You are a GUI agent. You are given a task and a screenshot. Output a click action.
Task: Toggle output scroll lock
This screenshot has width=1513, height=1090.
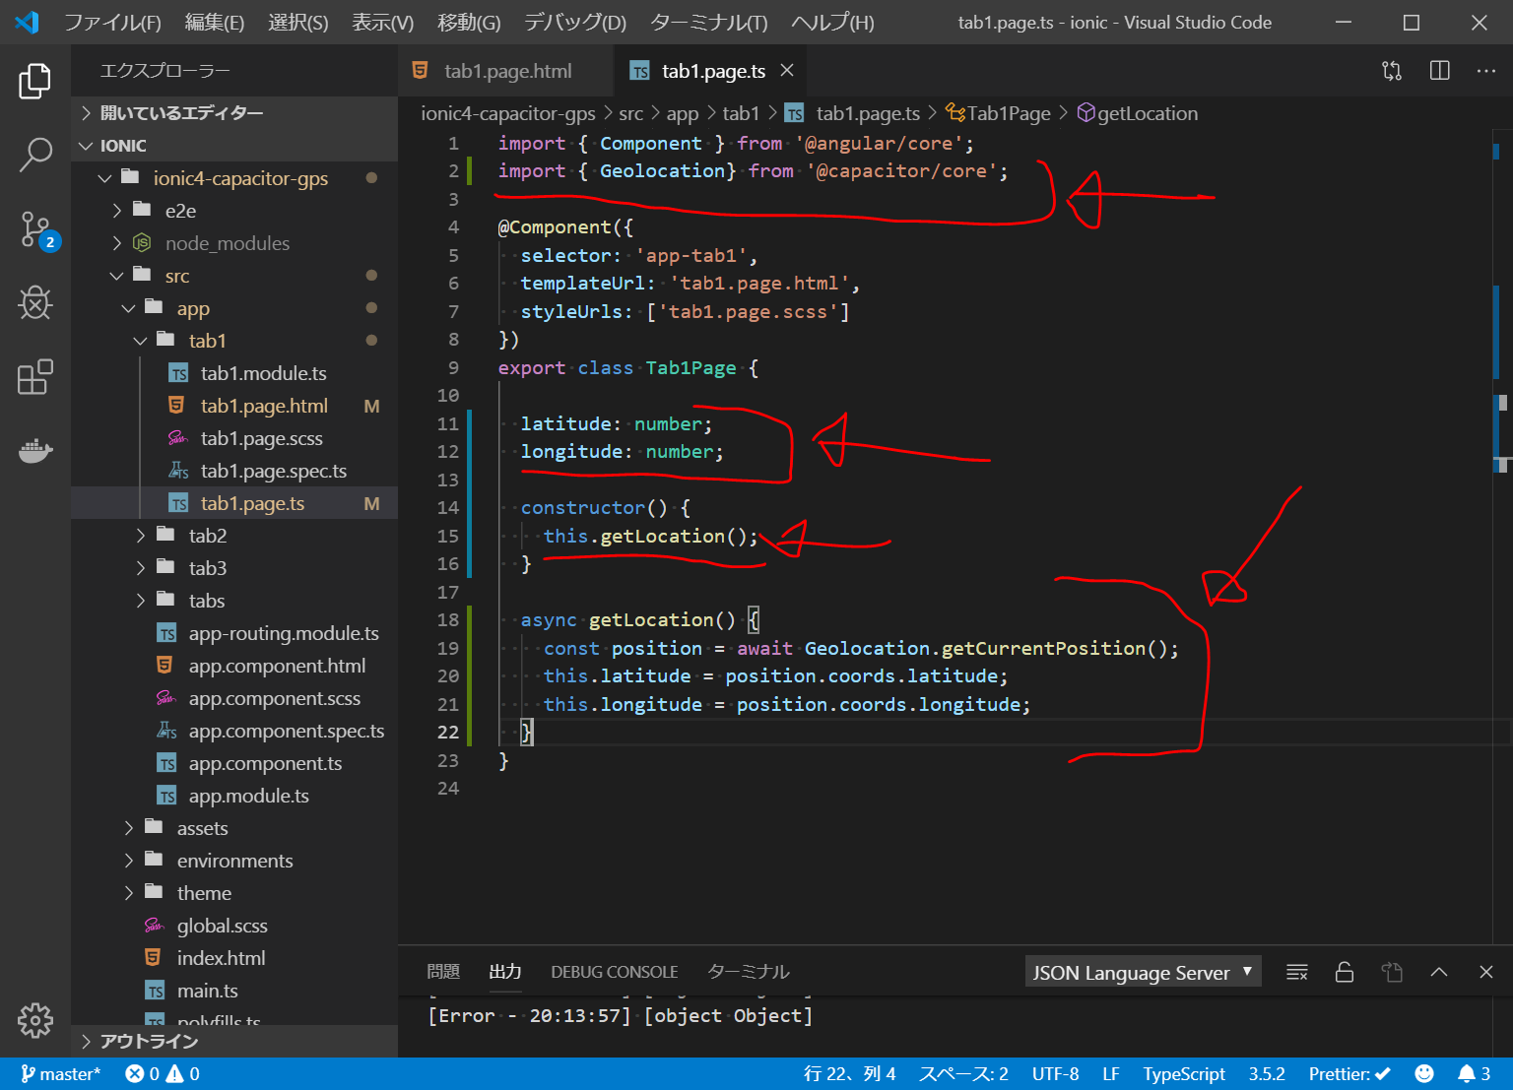point(1344,973)
